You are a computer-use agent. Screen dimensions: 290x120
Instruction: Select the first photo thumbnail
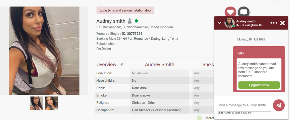point(37,103)
